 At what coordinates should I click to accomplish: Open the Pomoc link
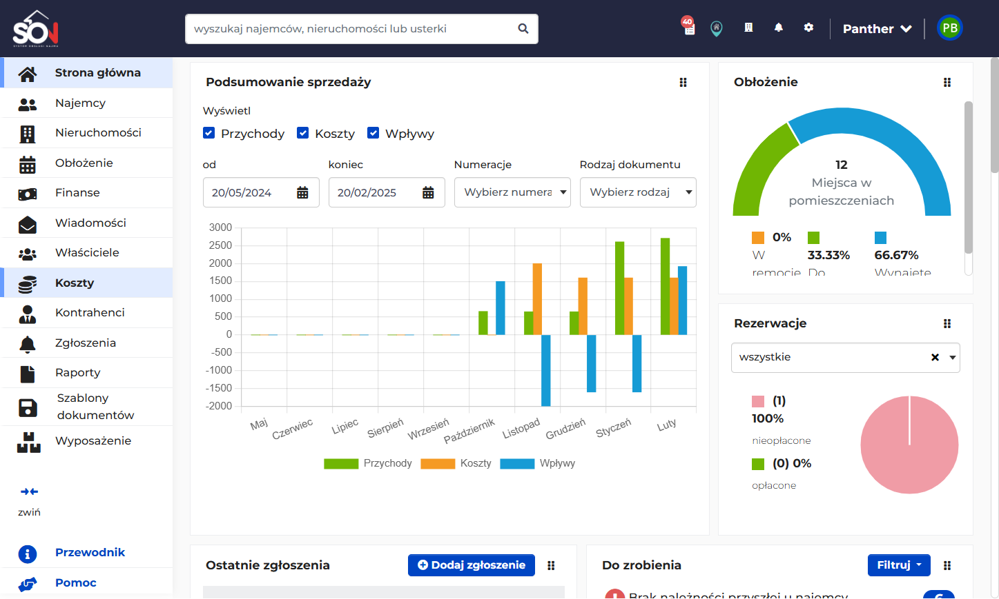[x=76, y=583]
